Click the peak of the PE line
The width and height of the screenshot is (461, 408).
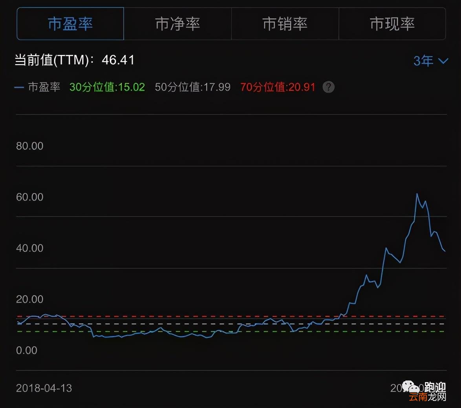click(x=417, y=194)
